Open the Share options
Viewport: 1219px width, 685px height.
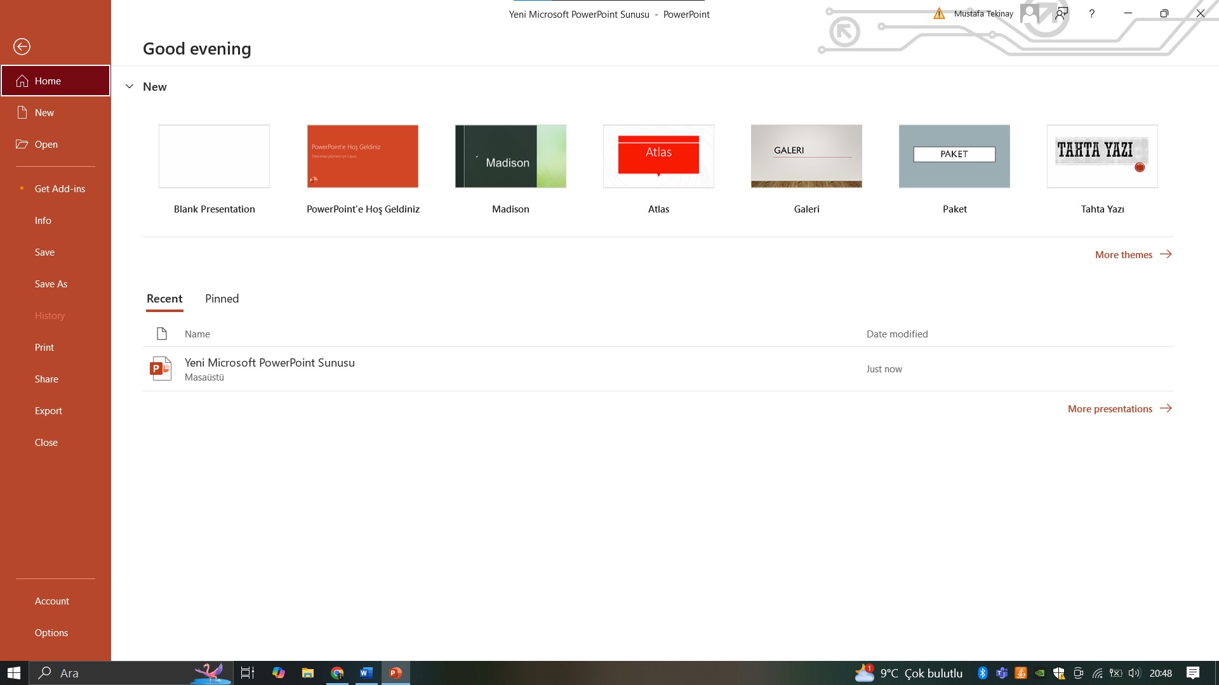tap(55, 379)
